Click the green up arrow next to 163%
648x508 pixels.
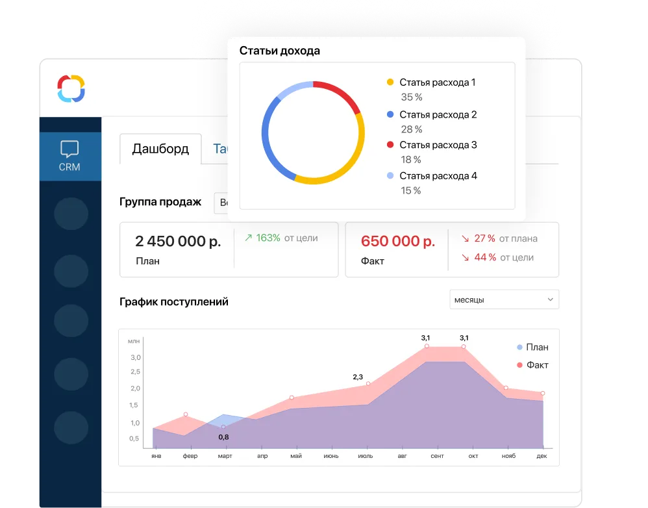tap(248, 238)
